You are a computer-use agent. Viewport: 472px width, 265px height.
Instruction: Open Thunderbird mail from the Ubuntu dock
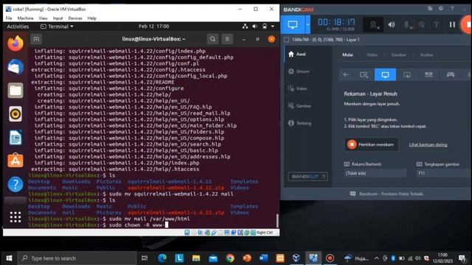tap(15, 67)
